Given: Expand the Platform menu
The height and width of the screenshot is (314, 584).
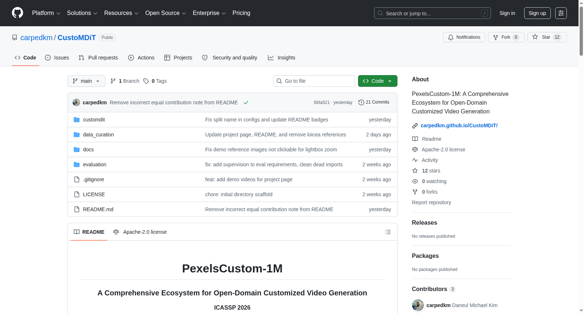Looking at the screenshot, I should point(46,13).
